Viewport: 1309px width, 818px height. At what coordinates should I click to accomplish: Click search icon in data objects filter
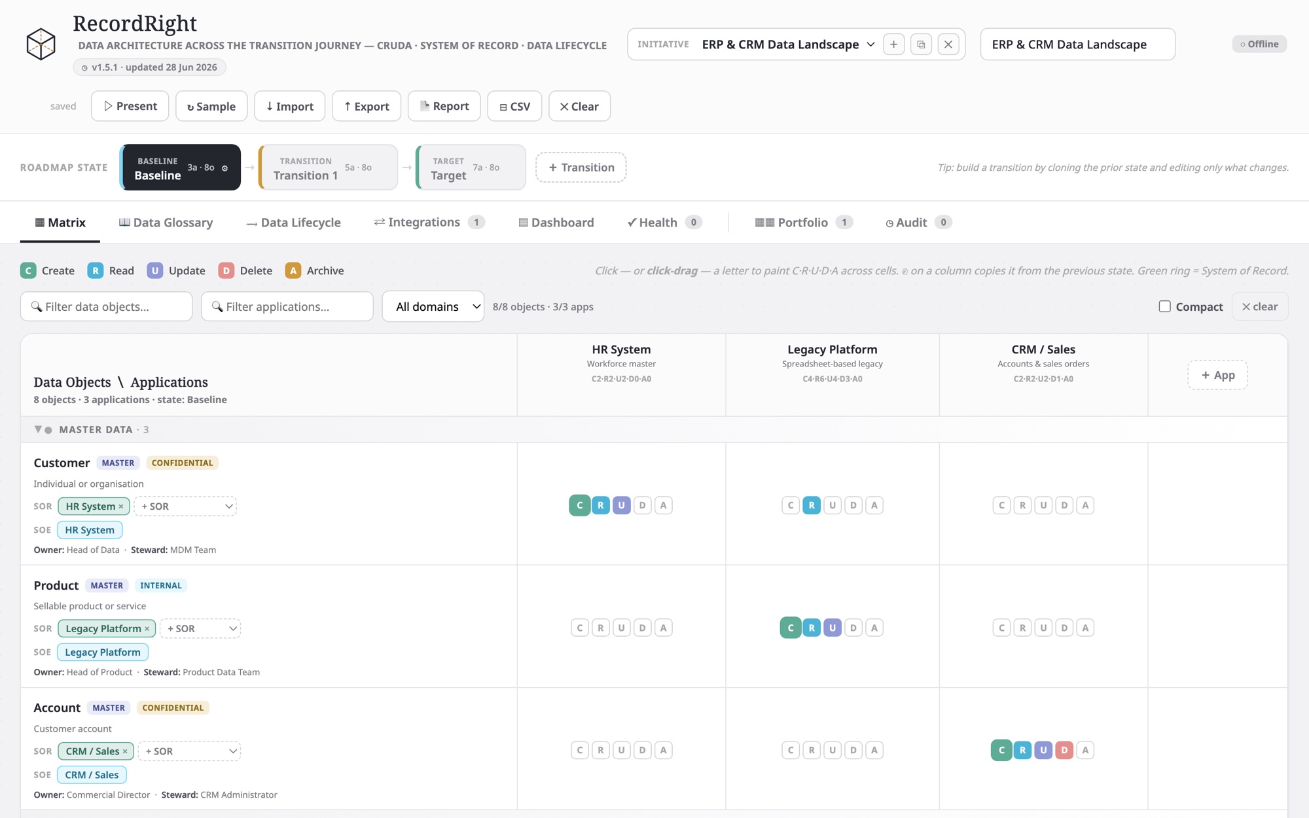[x=37, y=307]
